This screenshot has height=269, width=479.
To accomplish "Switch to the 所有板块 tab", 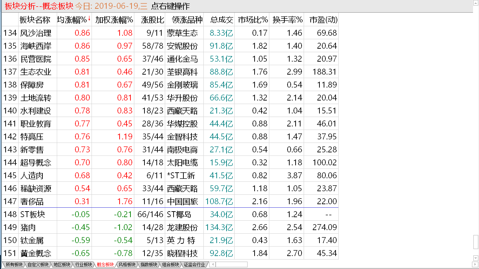I will [x=14, y=264].
